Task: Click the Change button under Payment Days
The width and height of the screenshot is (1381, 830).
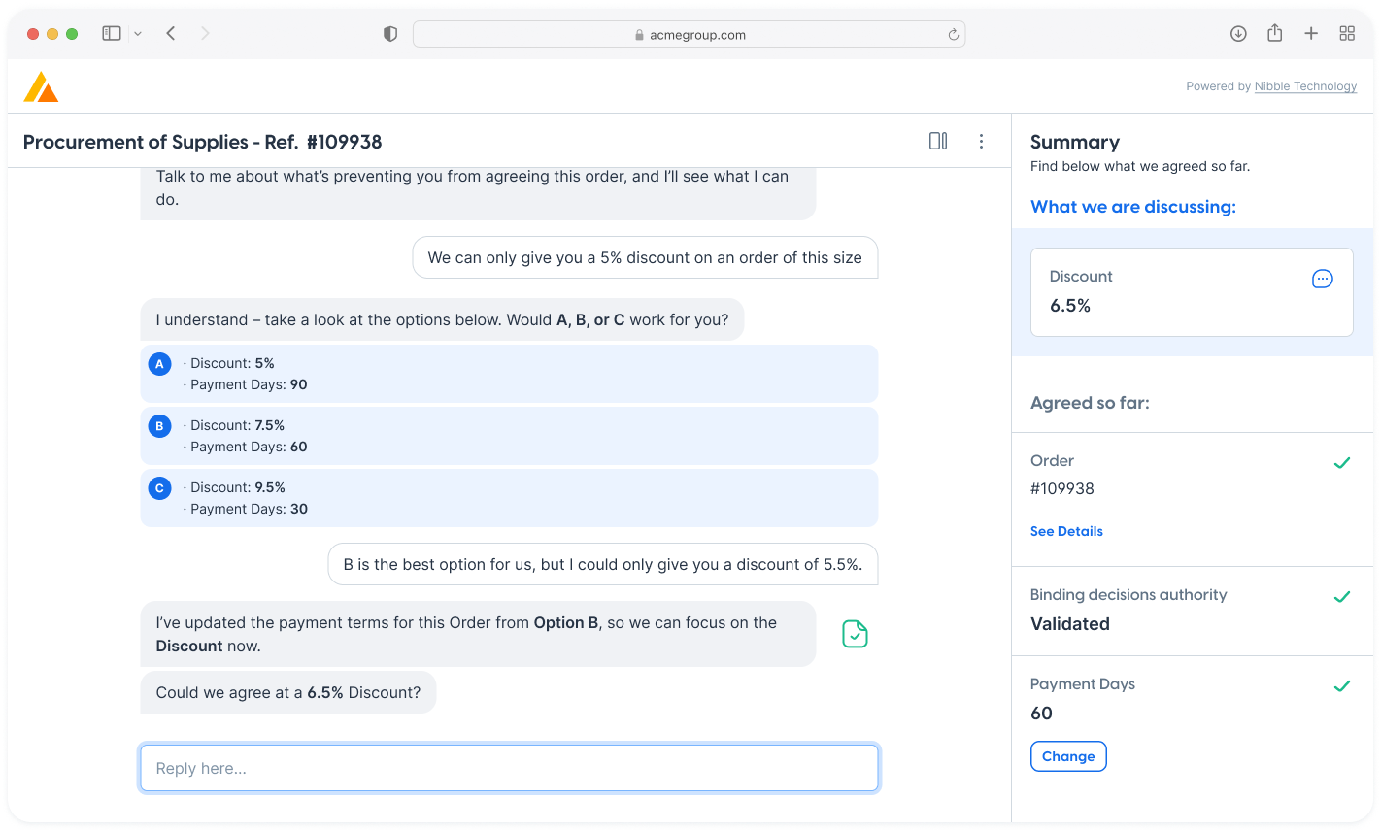Action: [1067, 756]
